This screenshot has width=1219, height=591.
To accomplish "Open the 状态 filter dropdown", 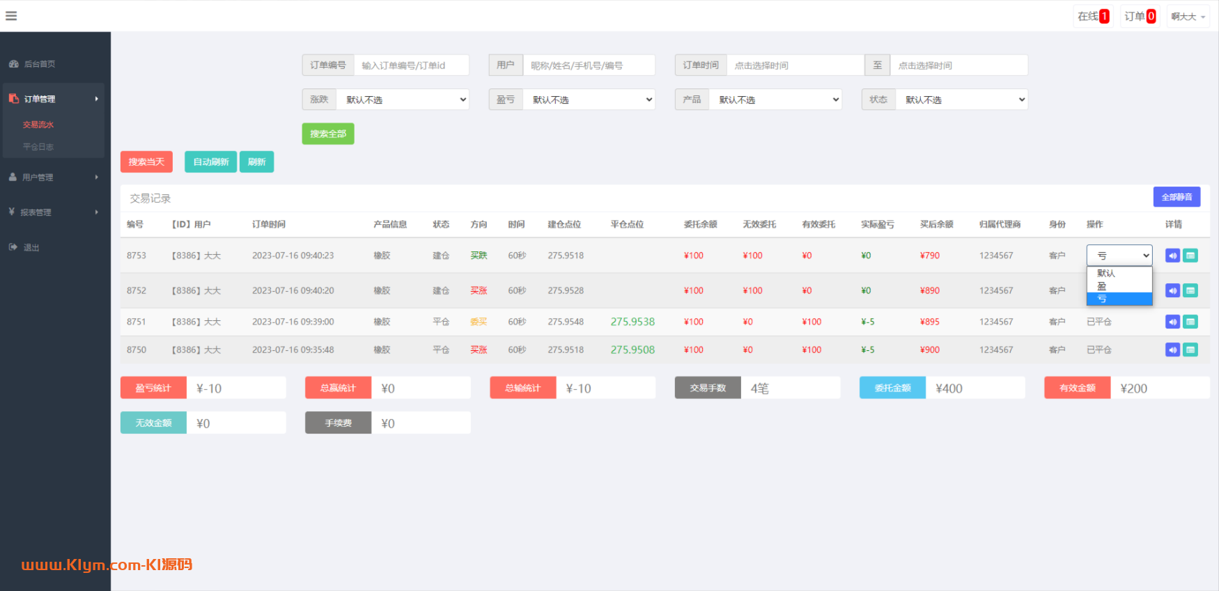I will (x=962, y=100).
